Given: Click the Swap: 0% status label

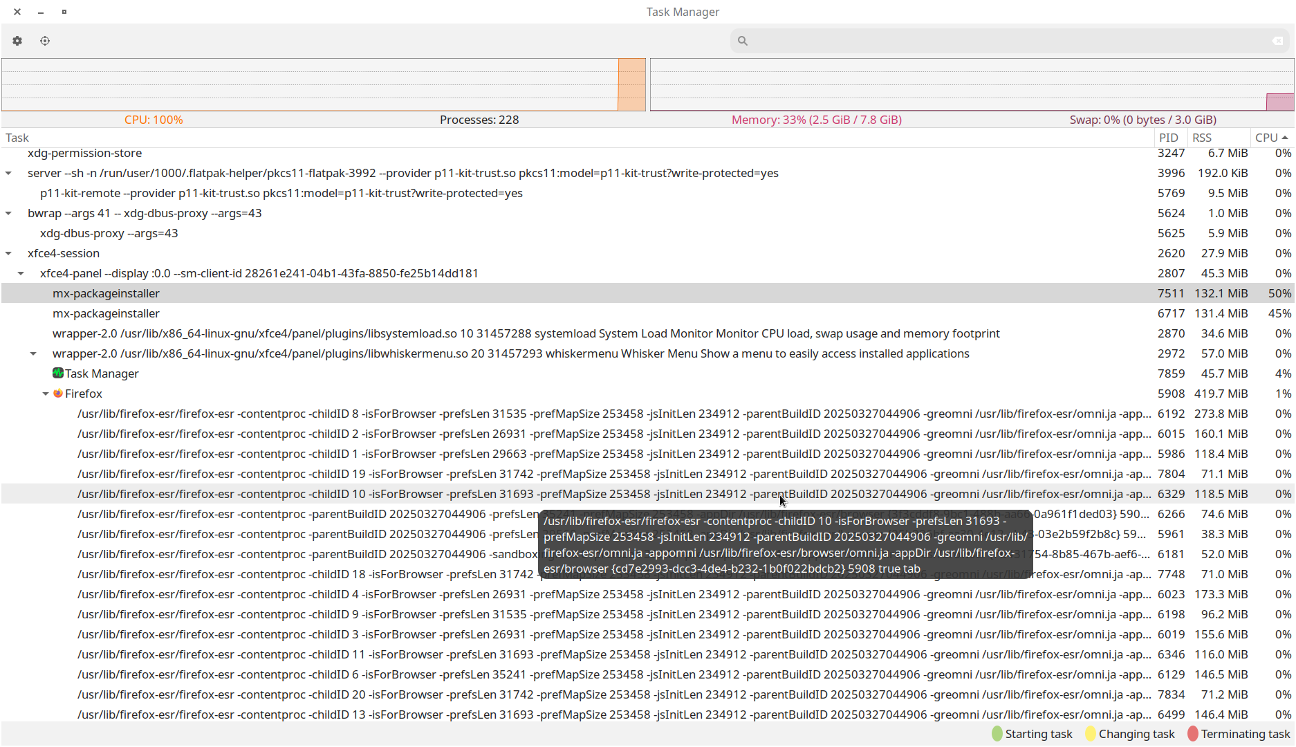Looking at the screenshot, I should coord(1143,120).
